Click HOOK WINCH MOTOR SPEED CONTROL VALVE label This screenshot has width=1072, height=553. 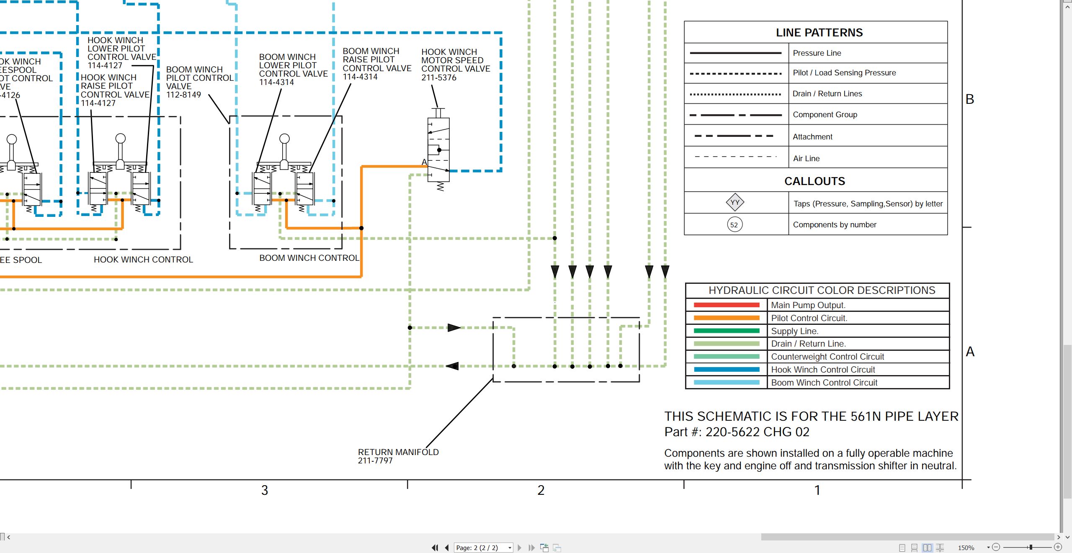[456, 64]
